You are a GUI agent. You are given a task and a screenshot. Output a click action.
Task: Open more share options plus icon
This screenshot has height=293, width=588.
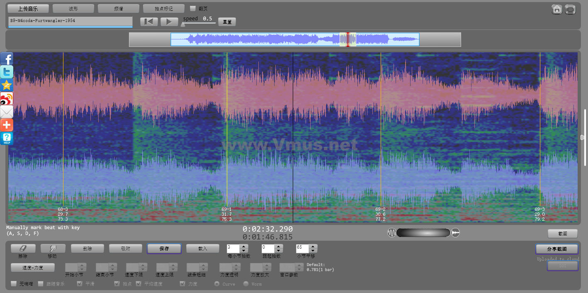tap(7, 125)
